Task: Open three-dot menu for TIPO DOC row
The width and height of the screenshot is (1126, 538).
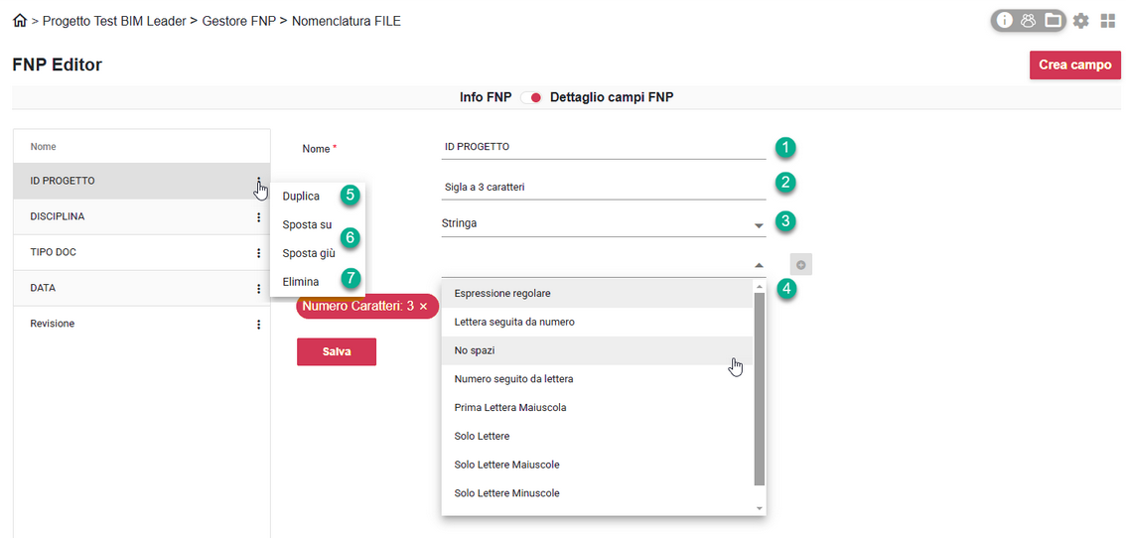Action: (258, 253)
